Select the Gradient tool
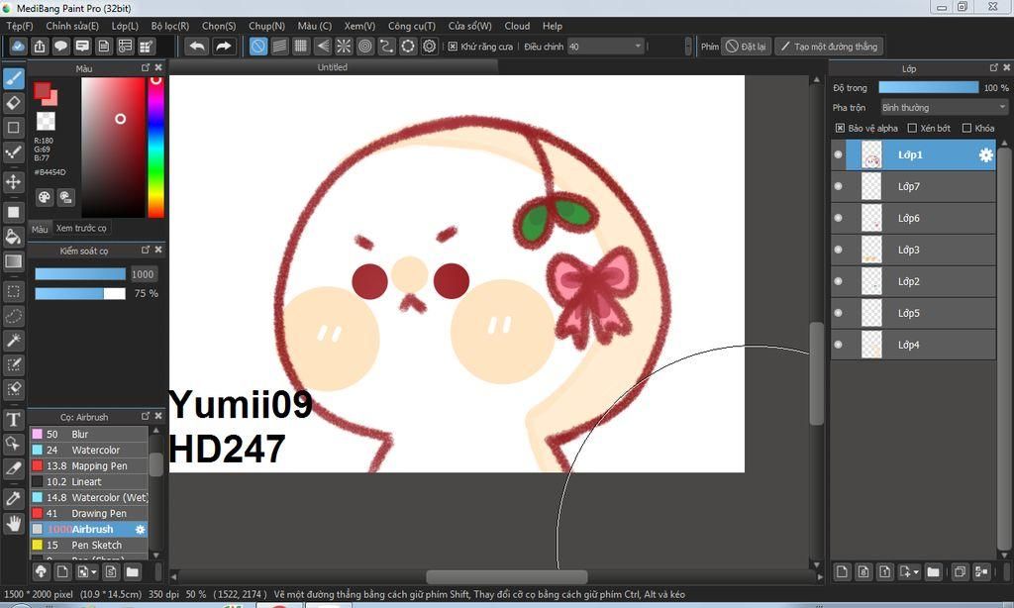The image size is (1014, 608). click(x=14, y=261)
